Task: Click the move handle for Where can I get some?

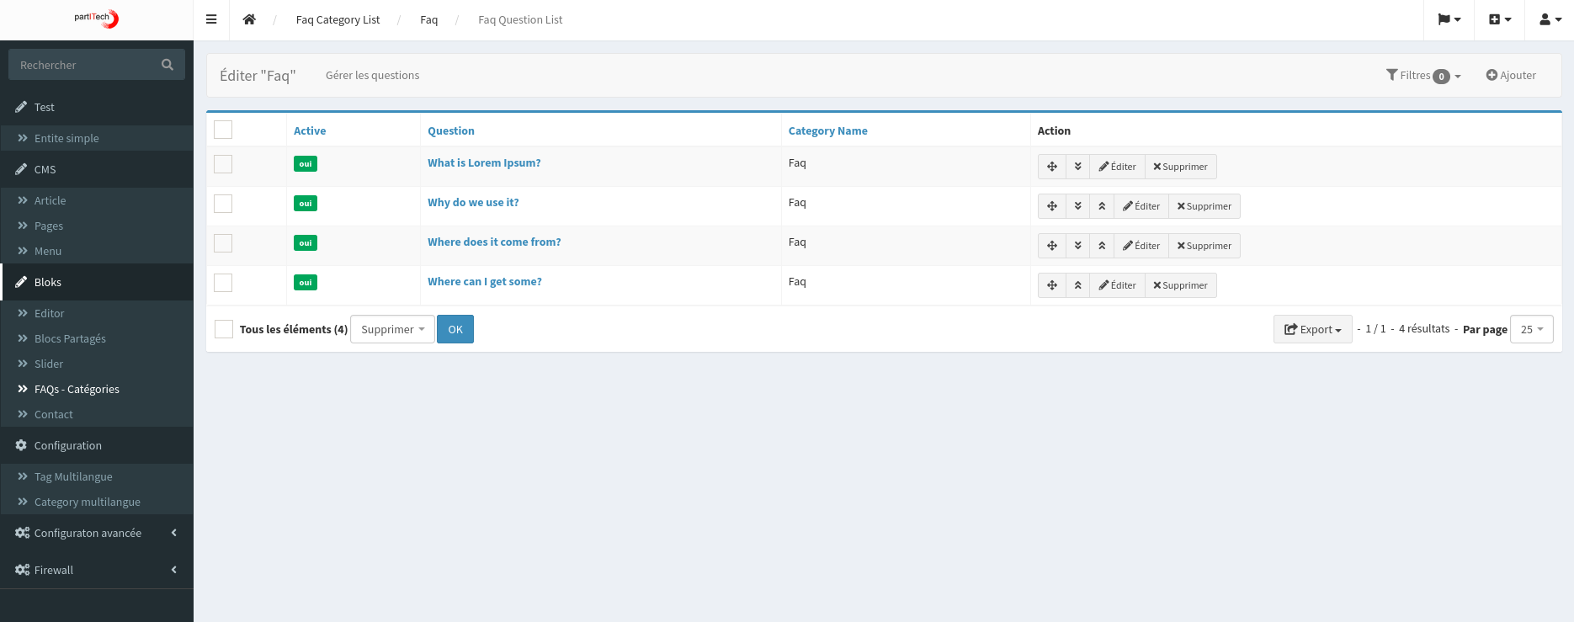Action: click(x=1052, y=285)
